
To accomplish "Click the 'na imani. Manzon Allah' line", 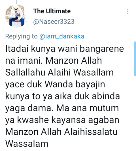I will point(54,61).
